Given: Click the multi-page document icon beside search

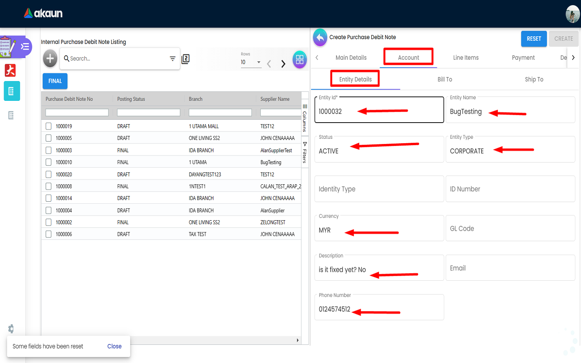Looking at the screenshot, I should 186,59.
